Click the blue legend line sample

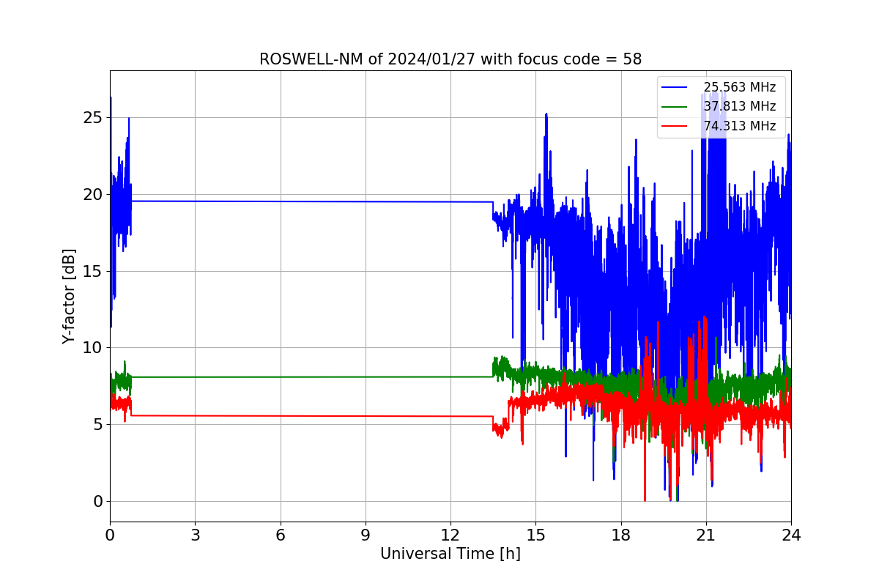pos(675,88)
